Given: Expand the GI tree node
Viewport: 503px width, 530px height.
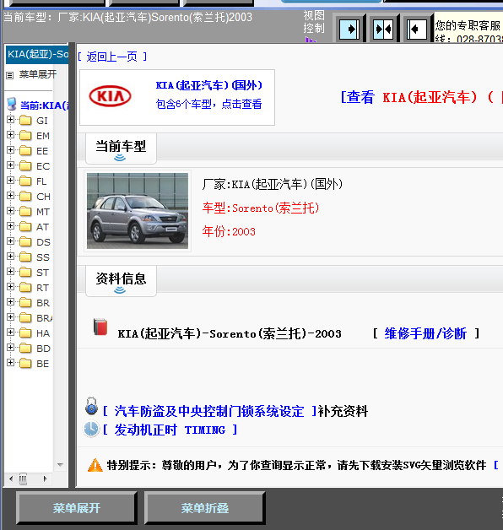Looking at the screenshot, I should coord(10,120).
